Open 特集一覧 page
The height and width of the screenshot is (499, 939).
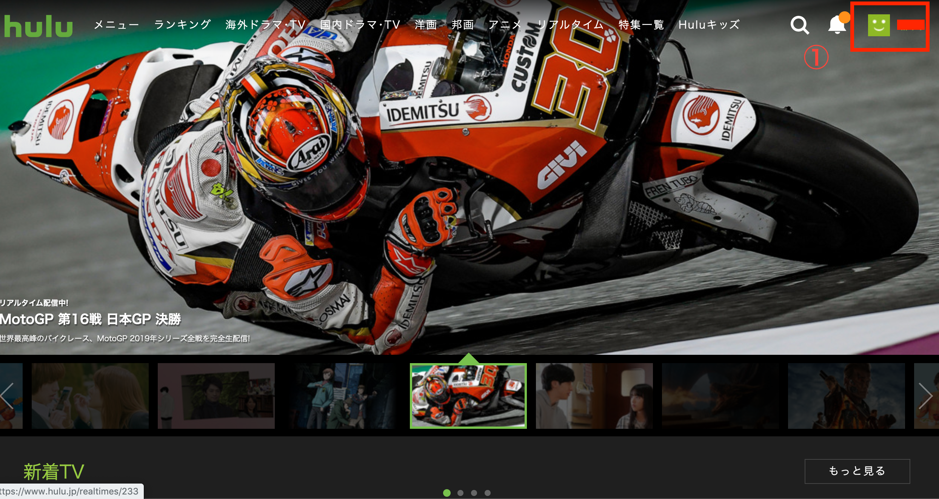pyautogui.click(x=641, y=25)
